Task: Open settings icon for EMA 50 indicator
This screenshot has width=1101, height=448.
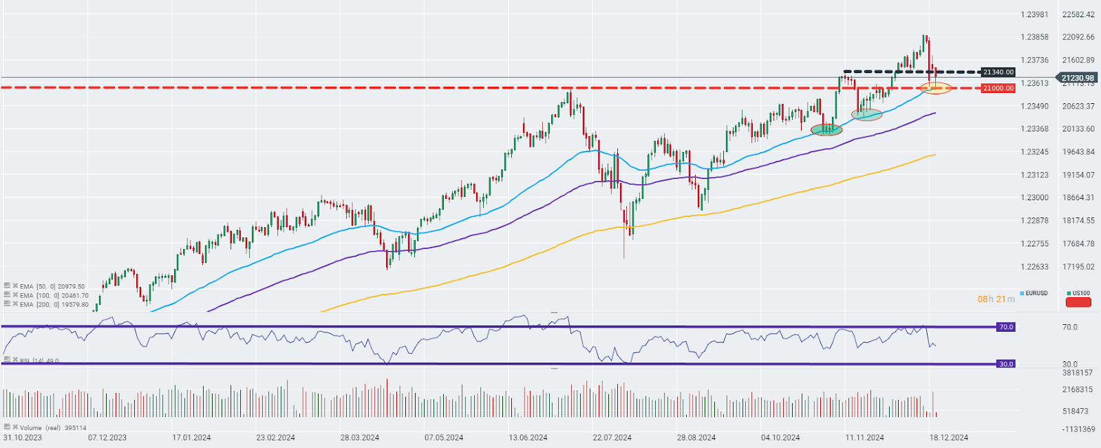Action: 7,286
